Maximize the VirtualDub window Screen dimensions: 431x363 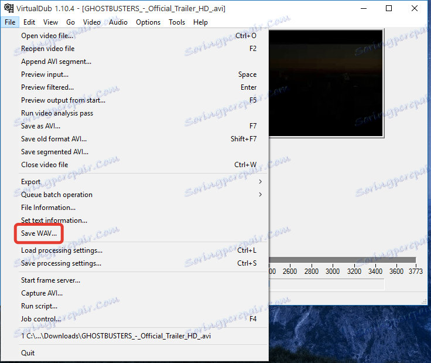pos(389,9)
